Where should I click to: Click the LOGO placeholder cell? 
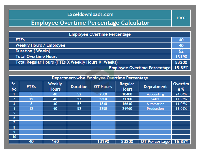[181, 18]
